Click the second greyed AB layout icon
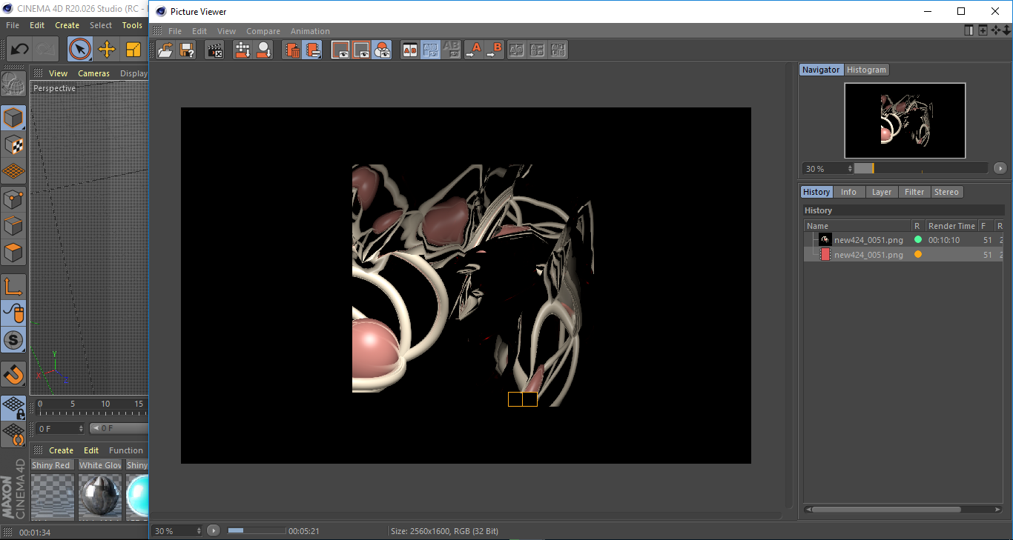 pyautogui.click(x=538, y=50)
